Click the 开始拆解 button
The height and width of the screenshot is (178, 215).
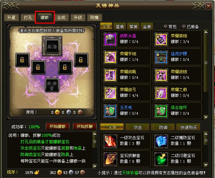coord(84,127)
